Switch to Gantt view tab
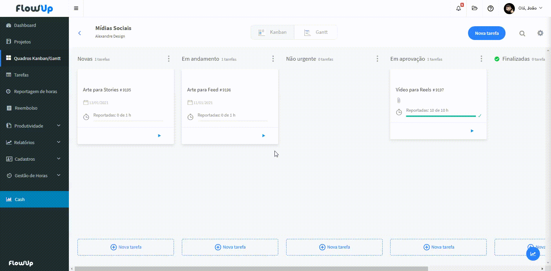 coord(316,32)
